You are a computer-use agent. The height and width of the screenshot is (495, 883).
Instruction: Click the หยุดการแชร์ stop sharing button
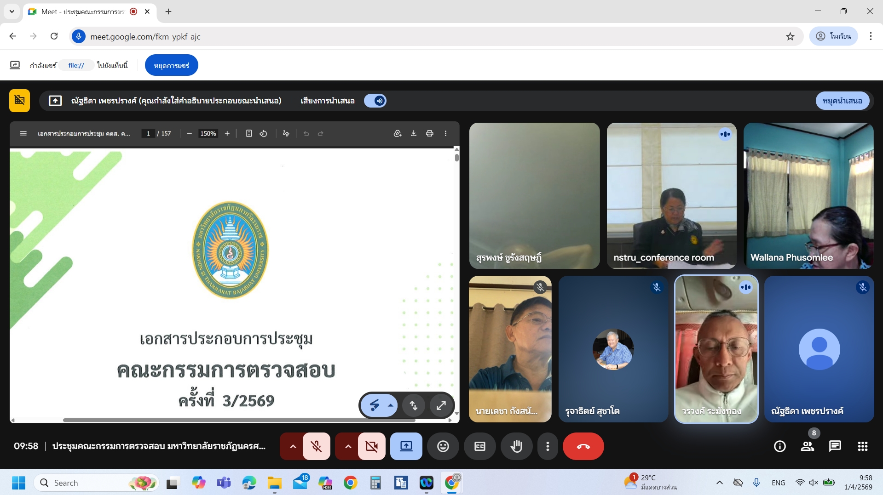pos(171,65)
